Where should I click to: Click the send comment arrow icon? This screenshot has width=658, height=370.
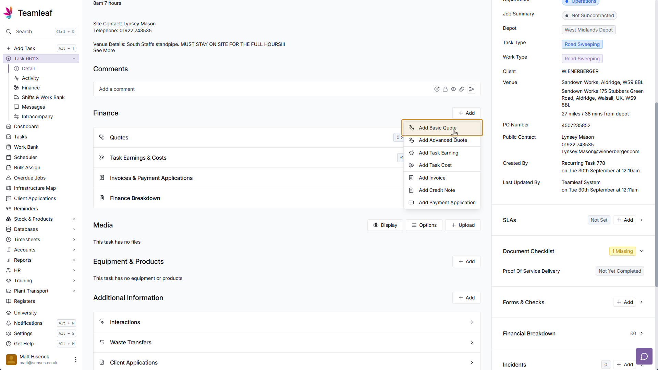click(x=472, y=89)
